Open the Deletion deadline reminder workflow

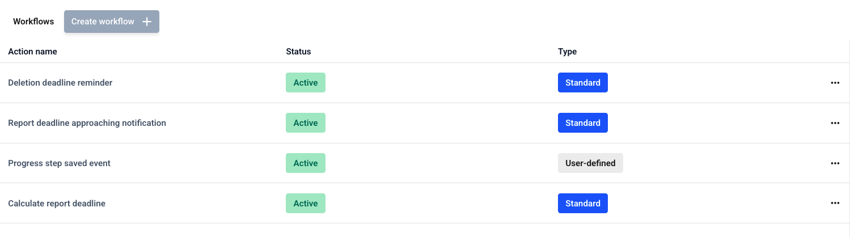click(60, 83)
